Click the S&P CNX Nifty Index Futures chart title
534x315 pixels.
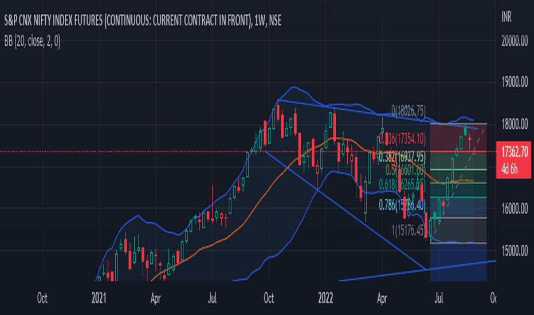(143, 21)
